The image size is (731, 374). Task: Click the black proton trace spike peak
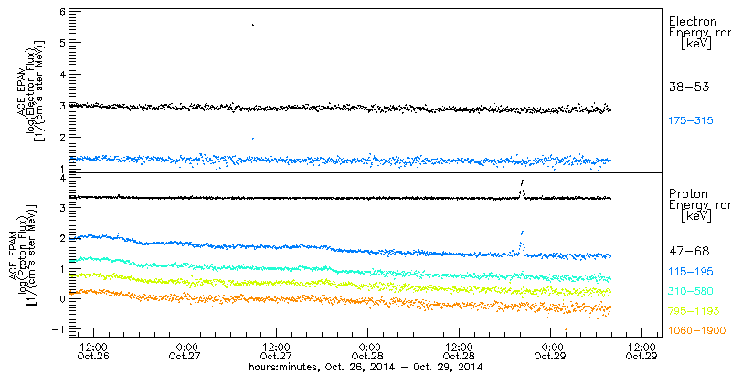click(x=523, y=181)
